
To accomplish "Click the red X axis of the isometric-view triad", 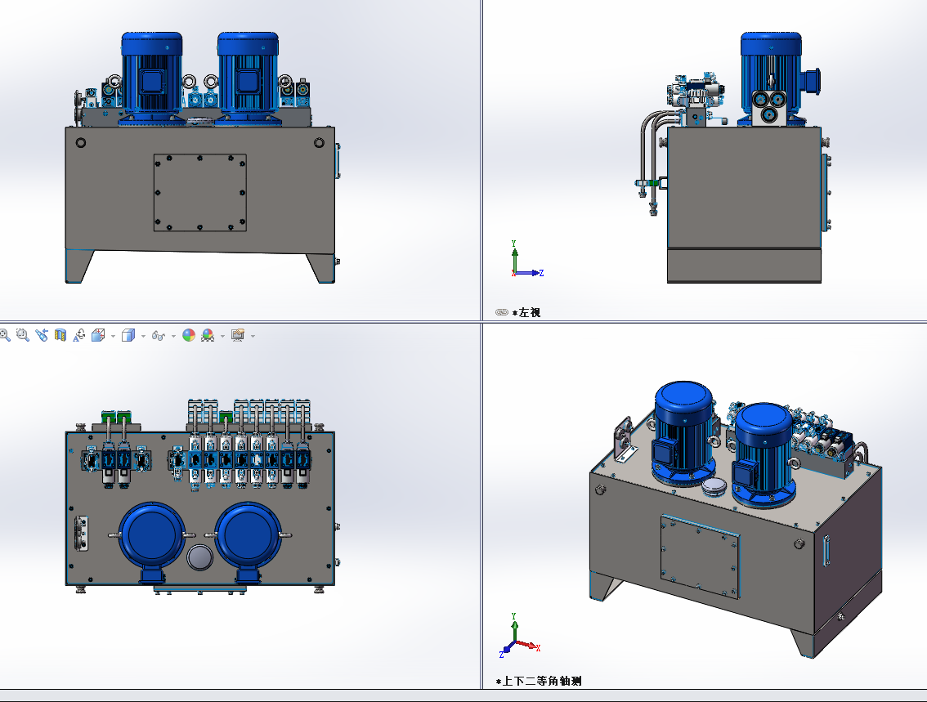I will point(529,646).
